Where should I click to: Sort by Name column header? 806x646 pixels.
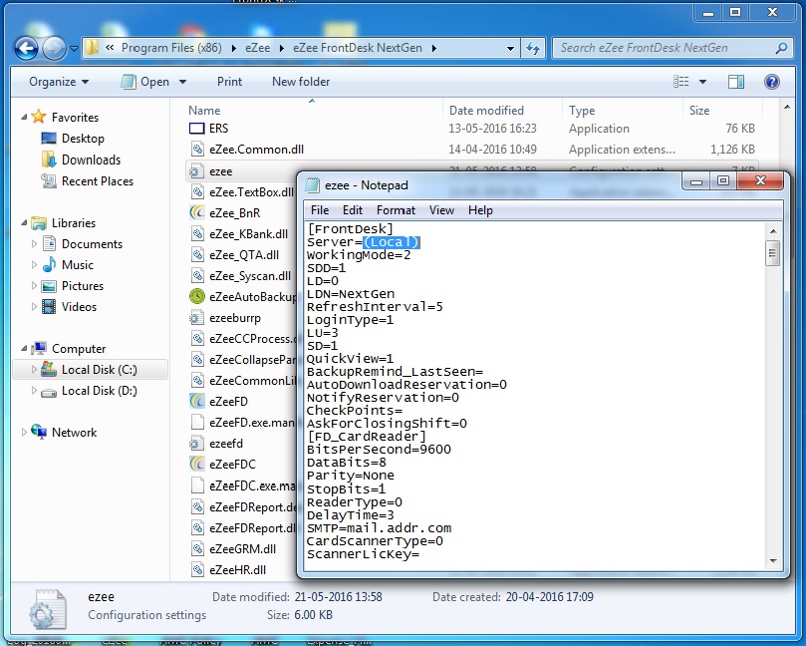(x=204, y=111)
